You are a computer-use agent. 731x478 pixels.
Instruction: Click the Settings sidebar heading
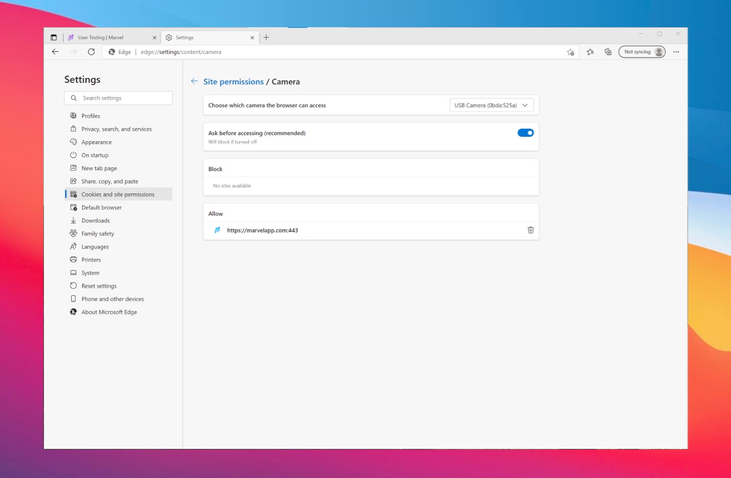click(x=82, y=79)
